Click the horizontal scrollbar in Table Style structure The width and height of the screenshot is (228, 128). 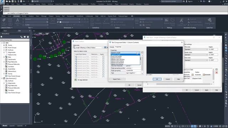(180, 84)
